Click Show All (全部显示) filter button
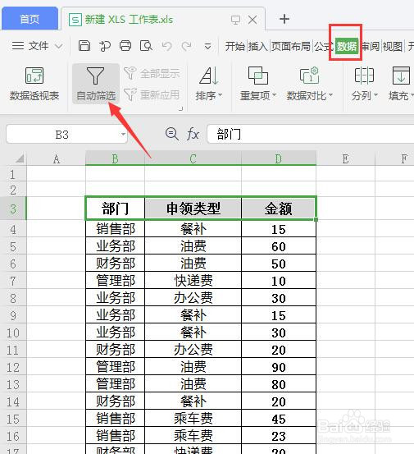This screenshot has width=414, height=454. [x=152, y=73]
